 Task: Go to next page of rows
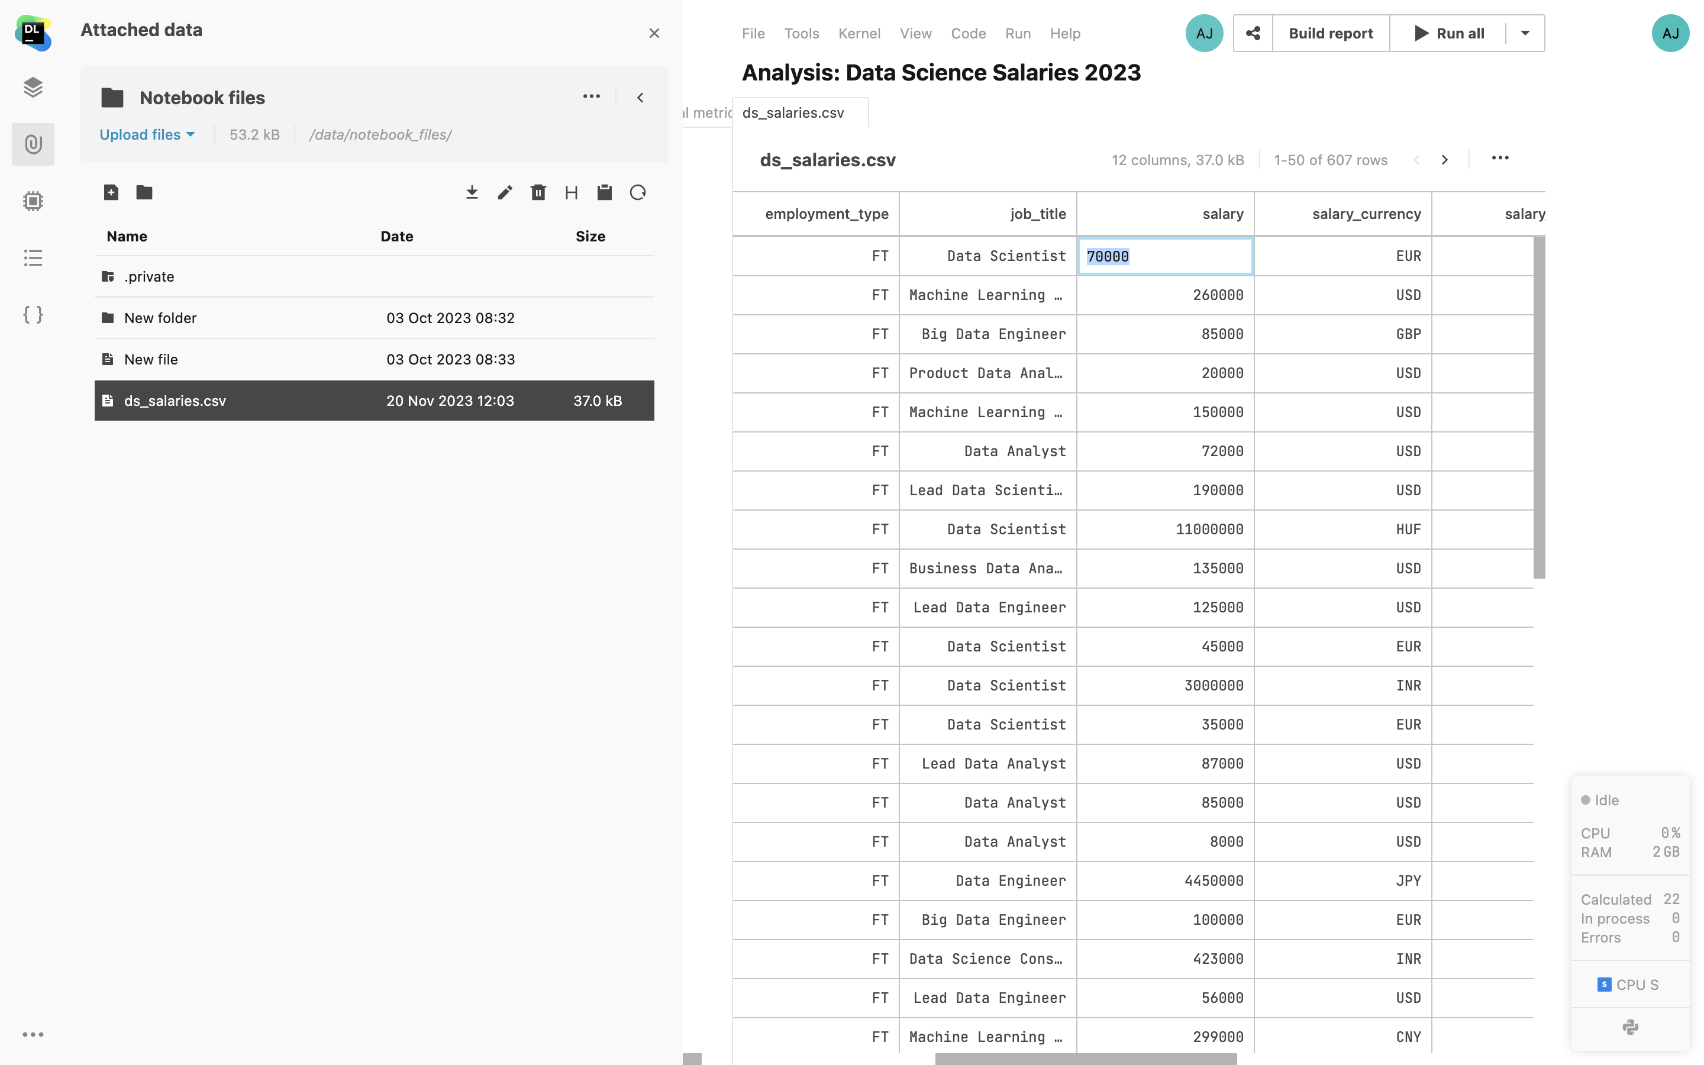pyautogui.click(x=1445, y=160)
